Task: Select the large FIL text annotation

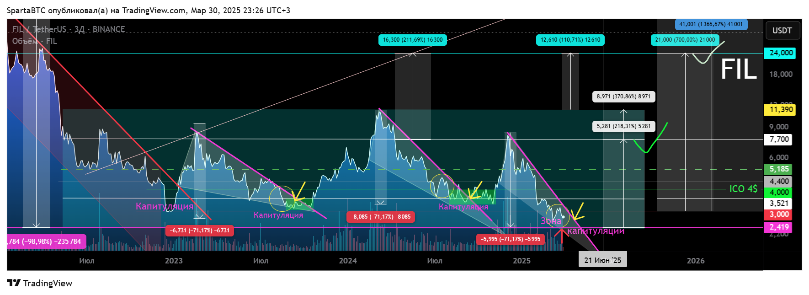Action: [739, 70]
